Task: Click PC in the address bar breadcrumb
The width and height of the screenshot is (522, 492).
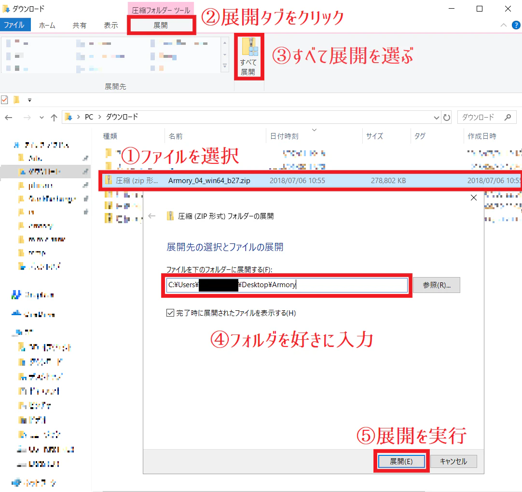Action: click(x=89, y=117)
